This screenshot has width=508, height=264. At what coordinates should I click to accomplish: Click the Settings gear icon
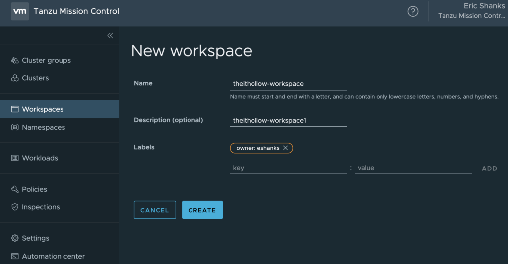tap(15, 238)
